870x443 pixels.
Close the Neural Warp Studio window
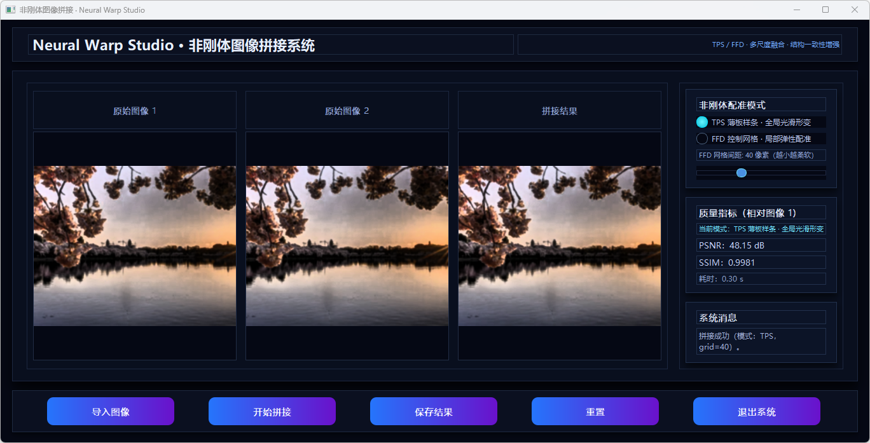coord(854,10)
